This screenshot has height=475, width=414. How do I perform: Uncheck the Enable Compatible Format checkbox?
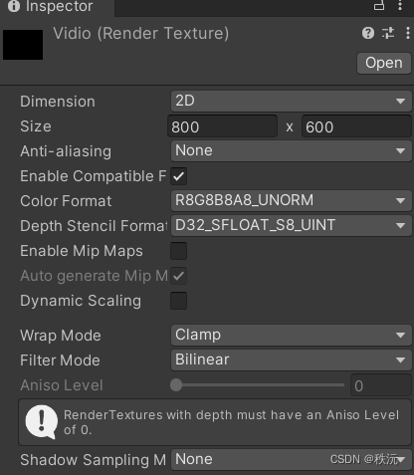178,176
